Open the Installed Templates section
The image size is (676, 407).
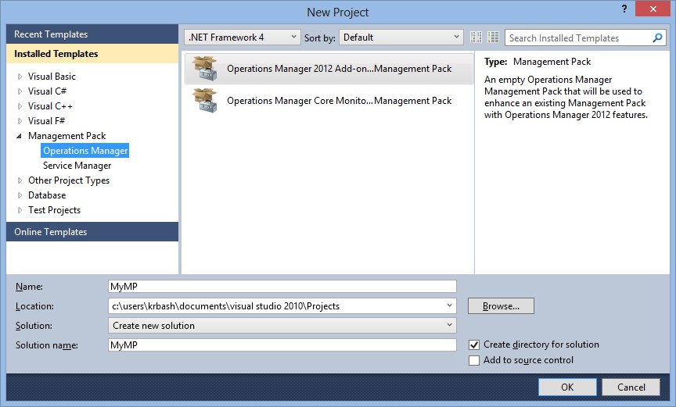[92, 54]
